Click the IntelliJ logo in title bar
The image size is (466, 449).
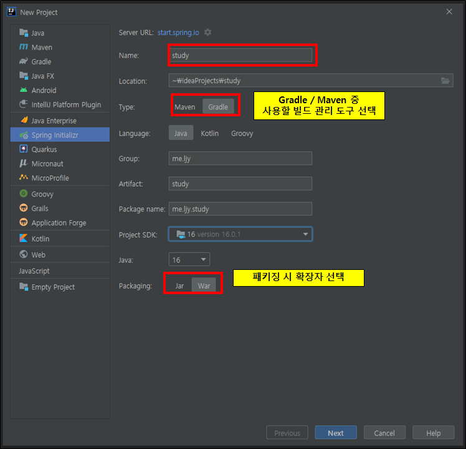(x=11, y=12)
